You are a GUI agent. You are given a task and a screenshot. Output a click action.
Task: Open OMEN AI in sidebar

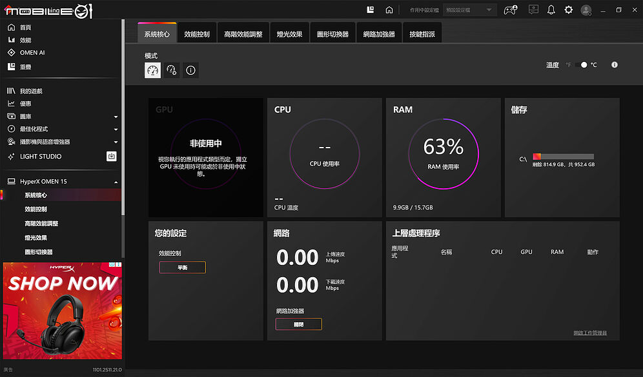tap(32, 52)
